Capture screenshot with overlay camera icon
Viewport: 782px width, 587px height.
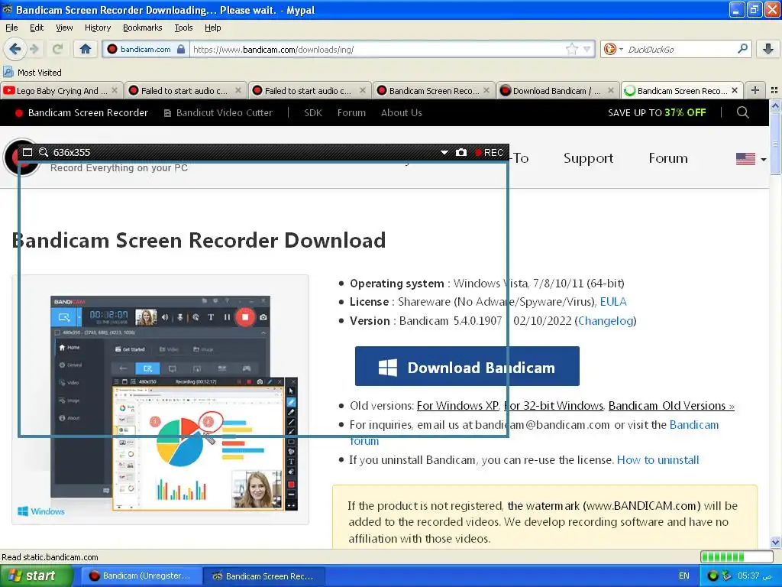(x=461, y=152)
